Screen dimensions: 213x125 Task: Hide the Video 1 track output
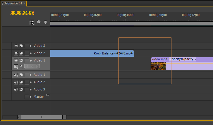[16, 61]
